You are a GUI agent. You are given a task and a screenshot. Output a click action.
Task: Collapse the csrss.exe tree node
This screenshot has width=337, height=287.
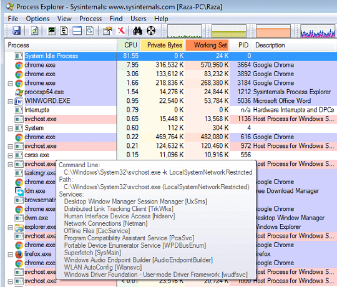(x=11, y=155)
